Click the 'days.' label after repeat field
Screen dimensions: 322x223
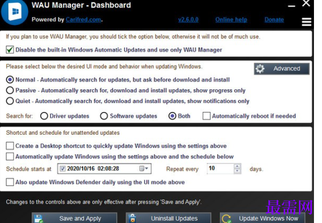(256, 169)
